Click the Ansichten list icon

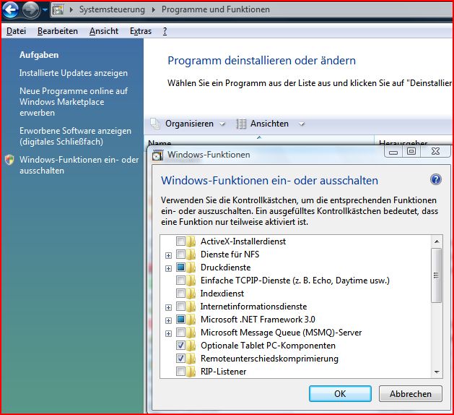point(241,124)
